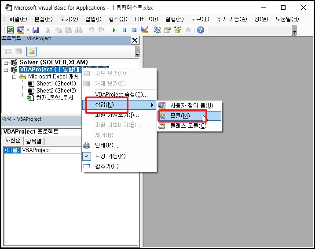
Task: Select 사용자 정의 폼(U) in submenu
Action: [x=190, y=105]
